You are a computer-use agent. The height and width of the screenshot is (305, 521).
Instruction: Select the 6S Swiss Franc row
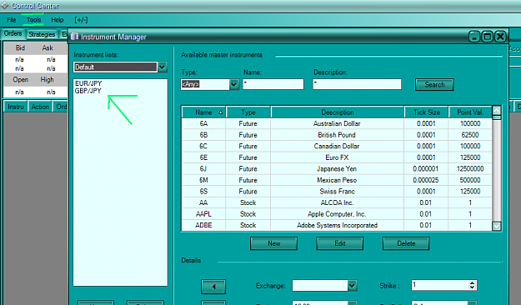point(337,192)
